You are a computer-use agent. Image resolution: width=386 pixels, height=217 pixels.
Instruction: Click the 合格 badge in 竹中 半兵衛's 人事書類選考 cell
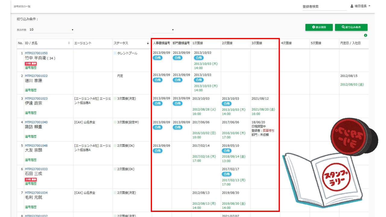coord(157,58)
